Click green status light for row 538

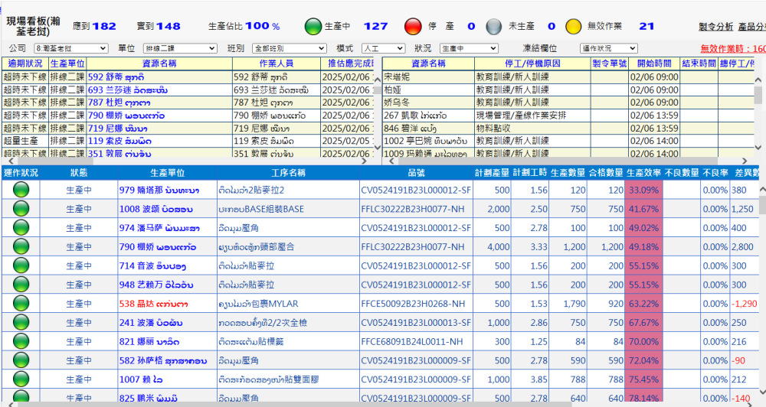tap(15, 303)
